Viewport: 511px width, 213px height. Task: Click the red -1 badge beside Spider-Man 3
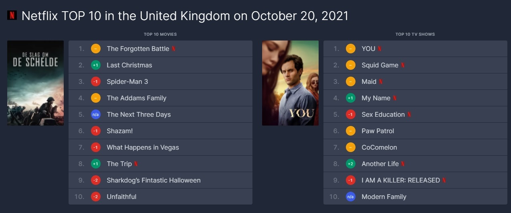tap(95, 81)
